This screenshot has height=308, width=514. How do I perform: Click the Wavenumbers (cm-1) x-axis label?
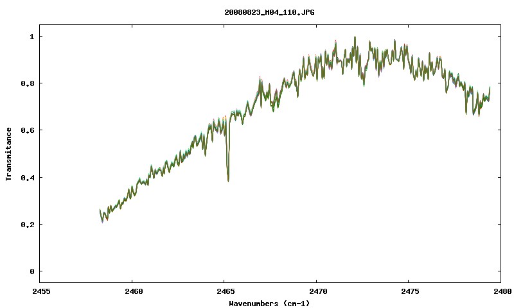pos(269,304)
